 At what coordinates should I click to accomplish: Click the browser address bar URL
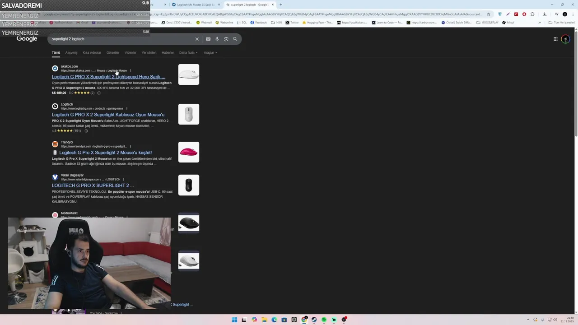point(262,14)
